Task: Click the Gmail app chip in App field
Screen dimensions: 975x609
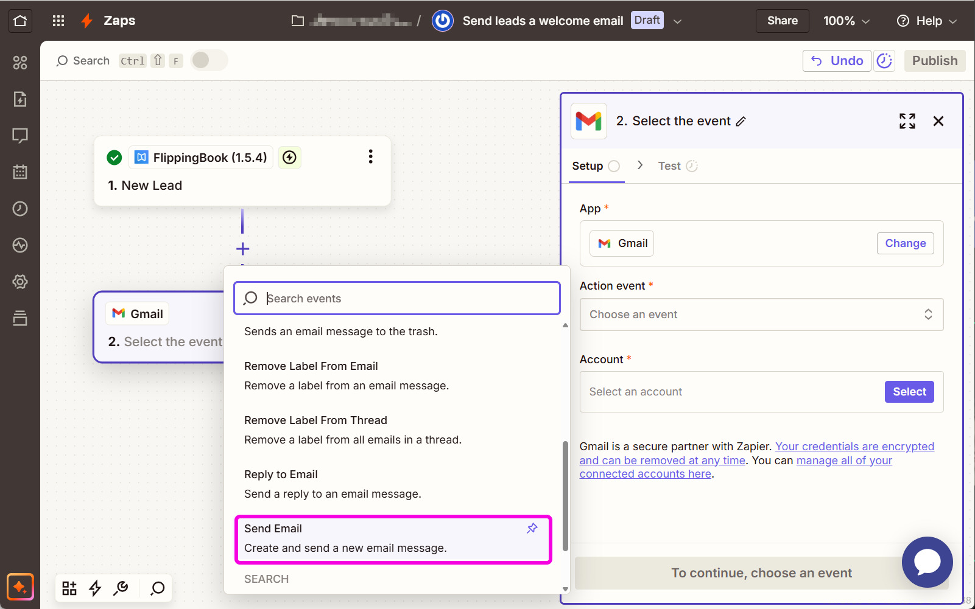Action: (622, 243)
